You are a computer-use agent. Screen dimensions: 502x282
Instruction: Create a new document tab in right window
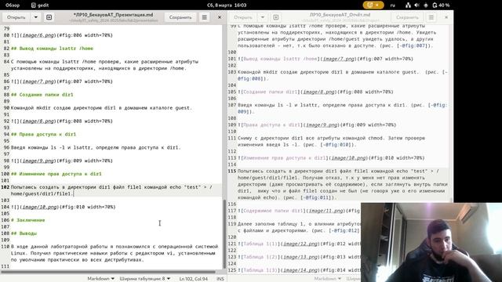click(275, 17)
